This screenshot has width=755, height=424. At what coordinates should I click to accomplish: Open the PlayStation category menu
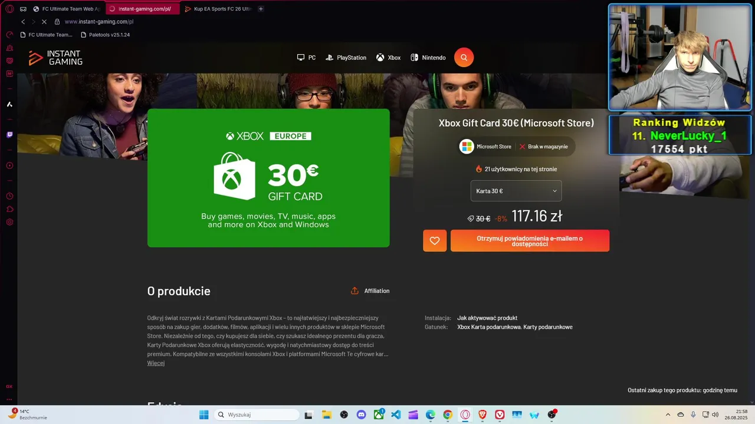346,58
